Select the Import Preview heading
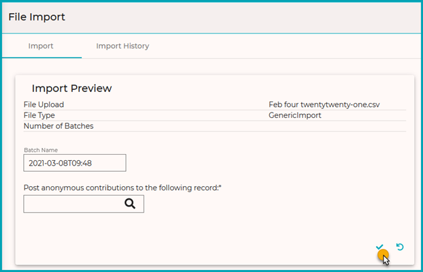 pyautogui.click(x=72, y=89)
